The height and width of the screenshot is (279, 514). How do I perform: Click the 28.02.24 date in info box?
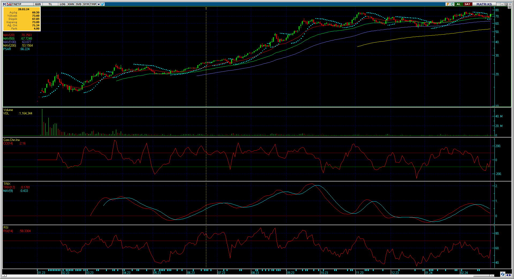coord(24,9)
